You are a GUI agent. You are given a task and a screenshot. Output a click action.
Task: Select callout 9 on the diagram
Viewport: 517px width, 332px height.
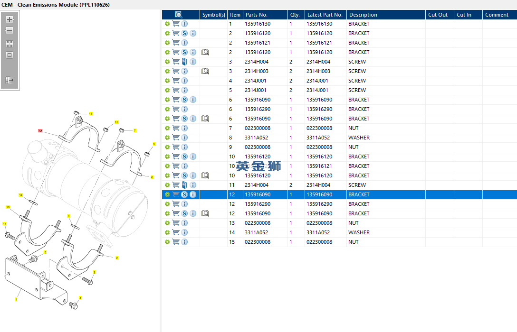pos(154,144)
